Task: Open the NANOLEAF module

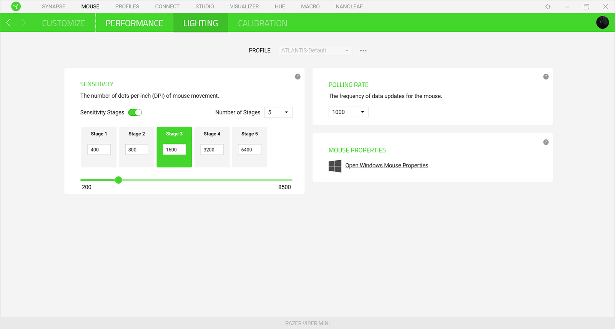Action: (349, 7)
